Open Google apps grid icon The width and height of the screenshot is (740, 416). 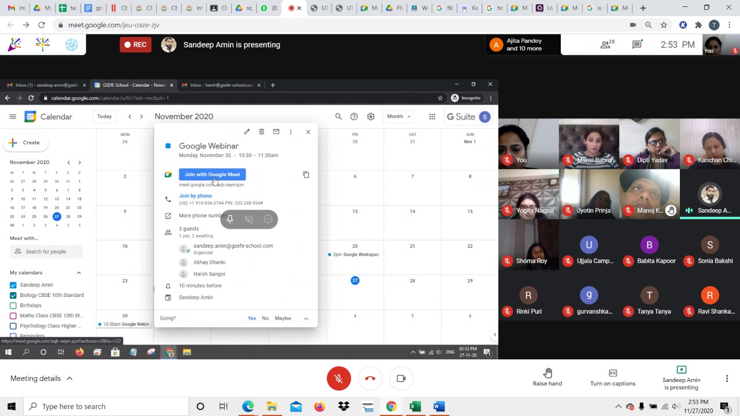[x=432, y=117]
